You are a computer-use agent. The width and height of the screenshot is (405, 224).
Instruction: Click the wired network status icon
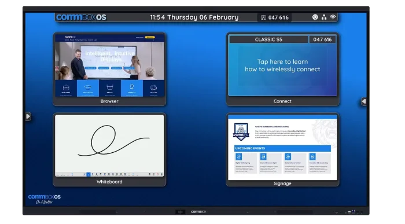(x=324, y=17)
